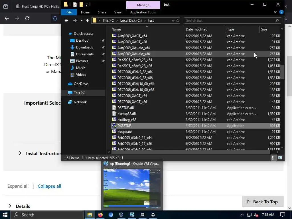Switch to details view layout icon

(273, 158)
